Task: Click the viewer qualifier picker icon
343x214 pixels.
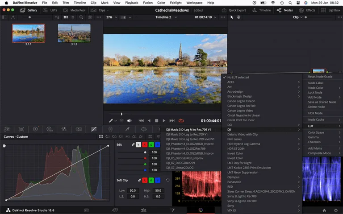Action: [x=111, y=120]
